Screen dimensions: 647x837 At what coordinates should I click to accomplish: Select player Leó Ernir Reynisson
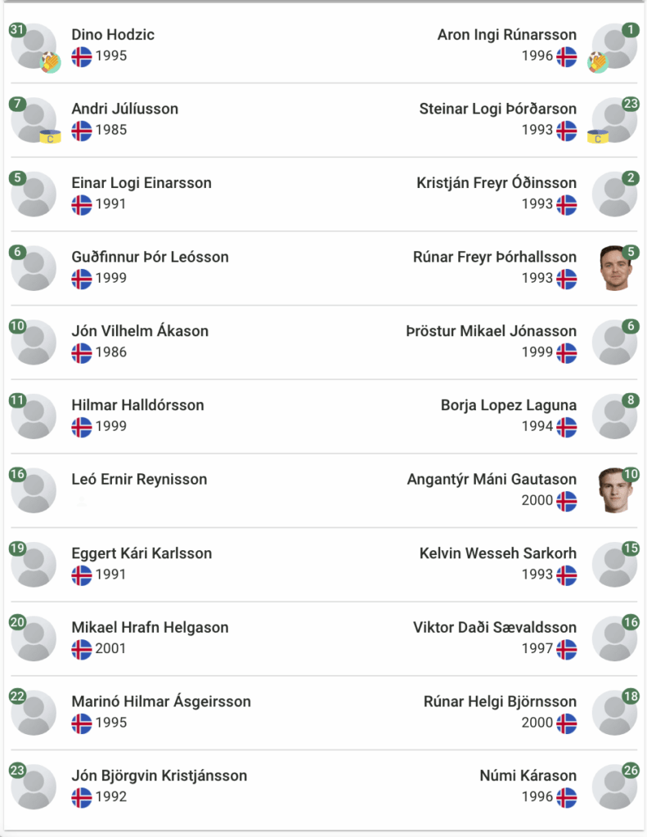click(x=139, y=479)
